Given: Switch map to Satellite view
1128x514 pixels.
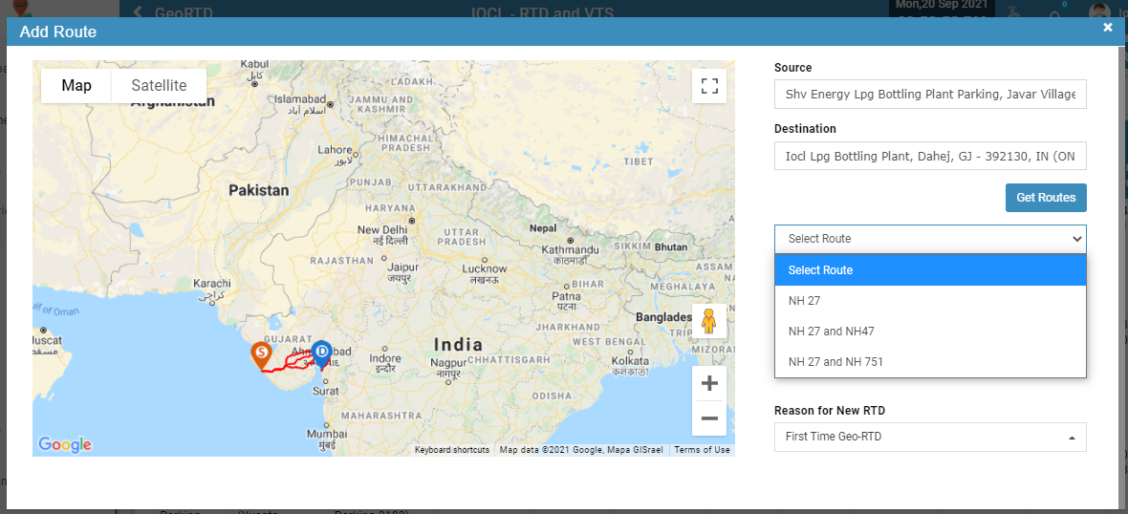Looking at the screenshot, I should tap(159, 86).
